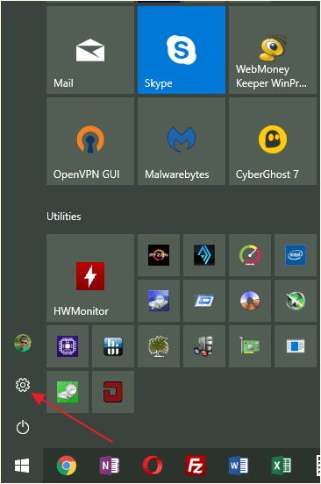Viewport: 321px width, 484px height.
Task: Launch the tree icon tile
Action: coord(159,346)
